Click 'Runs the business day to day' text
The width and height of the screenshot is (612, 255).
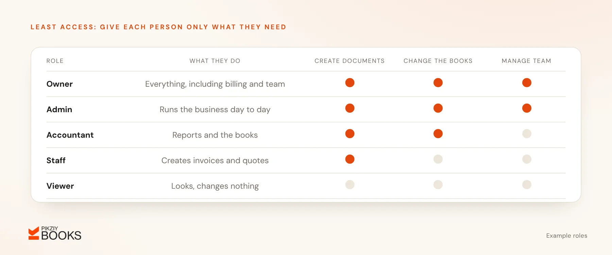[x=215, y=109]
